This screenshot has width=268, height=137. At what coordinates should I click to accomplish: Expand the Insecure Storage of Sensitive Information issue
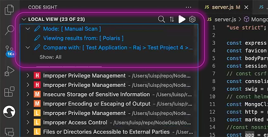pos(28,94)
